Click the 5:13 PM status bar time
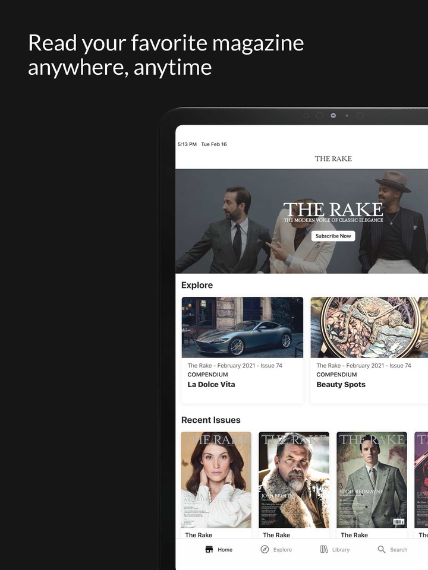 click(x=187, y=144)
